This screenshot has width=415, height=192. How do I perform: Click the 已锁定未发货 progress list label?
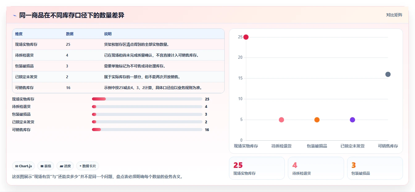[23, 122]
